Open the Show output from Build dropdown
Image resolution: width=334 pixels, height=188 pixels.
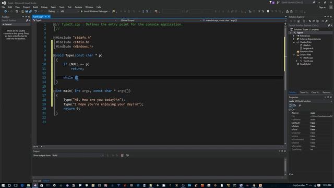point(78,156)
